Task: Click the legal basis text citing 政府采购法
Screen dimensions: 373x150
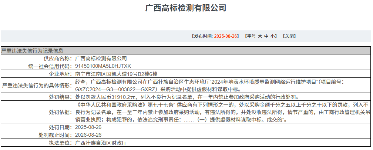Action: click(x=222, y=112)
